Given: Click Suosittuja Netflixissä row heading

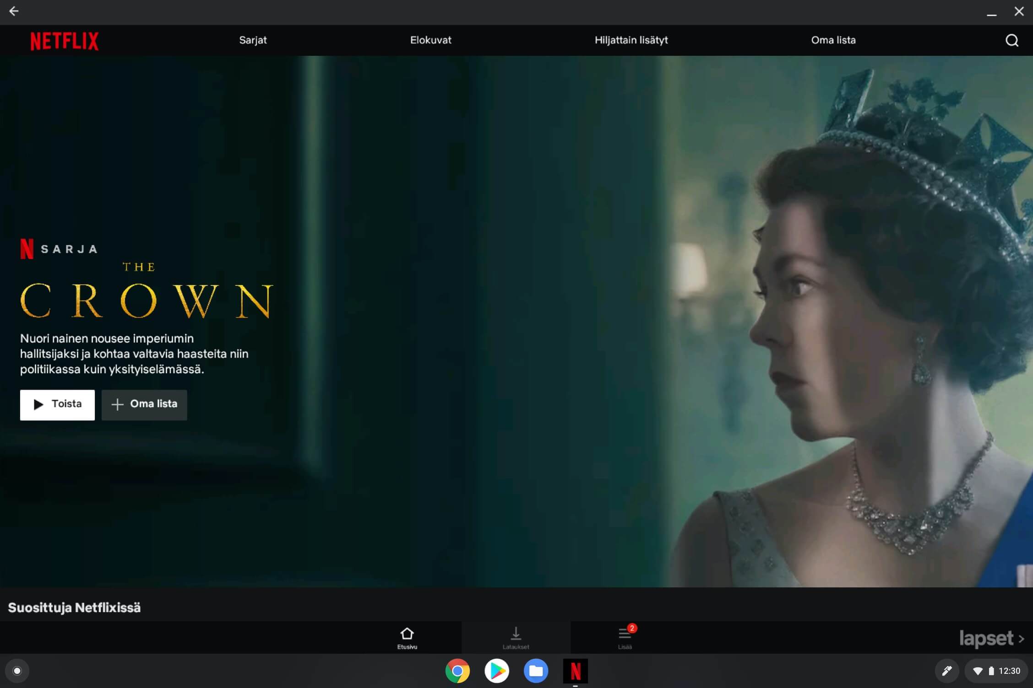Looking at the screenshot, I should pyautogui.click(x=74, y=607).
